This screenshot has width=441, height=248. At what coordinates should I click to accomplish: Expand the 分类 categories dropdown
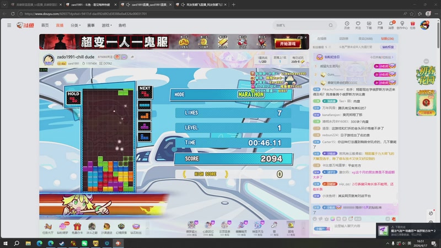coord(76,25)
